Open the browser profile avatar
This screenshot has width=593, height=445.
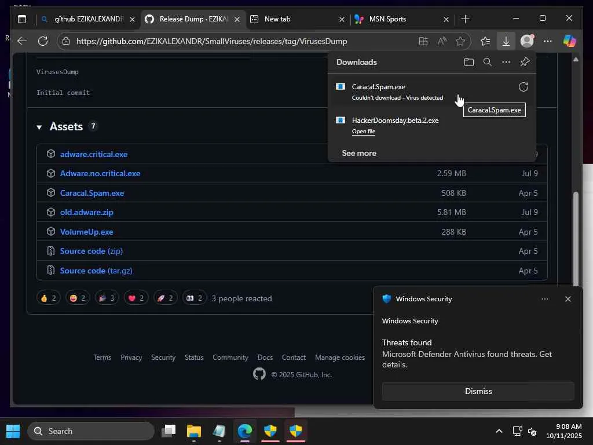(x=527, y=41)
